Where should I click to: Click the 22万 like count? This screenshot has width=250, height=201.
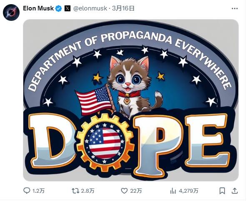click(136, 191)
